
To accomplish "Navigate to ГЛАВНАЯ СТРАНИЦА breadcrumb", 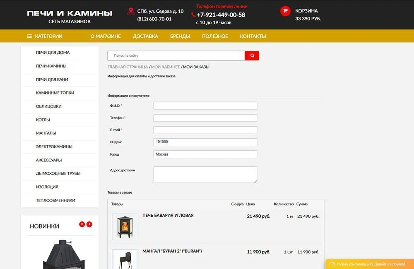I will pos(128,67).
